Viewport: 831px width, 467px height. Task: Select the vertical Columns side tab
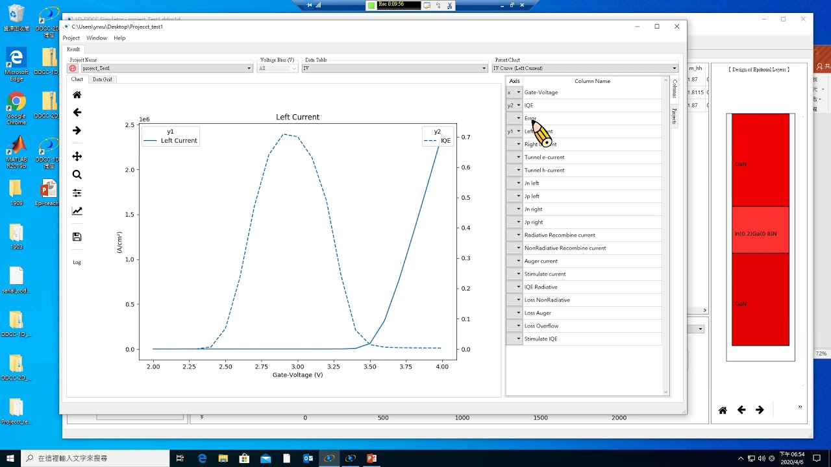click(x=675, y=89)
